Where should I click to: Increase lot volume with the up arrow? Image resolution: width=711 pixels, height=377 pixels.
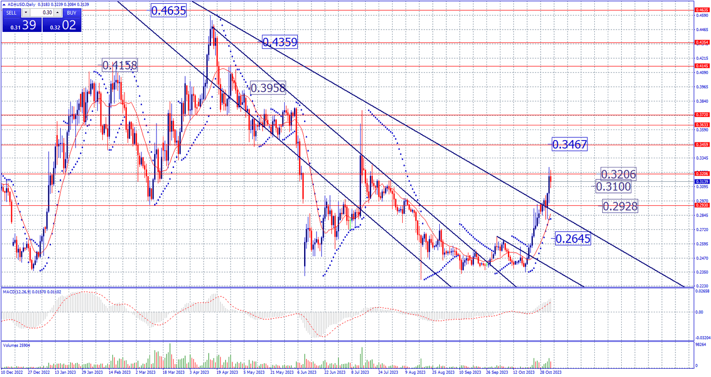tap(57, 13)
